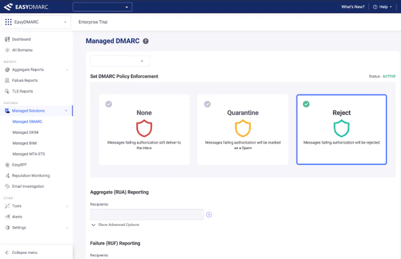Image resolution: width=401 pixels, height=259 pixels.
Task: Click the None card description text
Action: pos(144,145)
